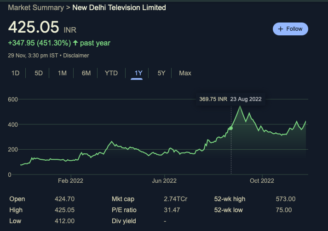Image resolution: width=328 pixels, height=231 pixels.
Task: Select the 6M time range
Action: (86, 73)
